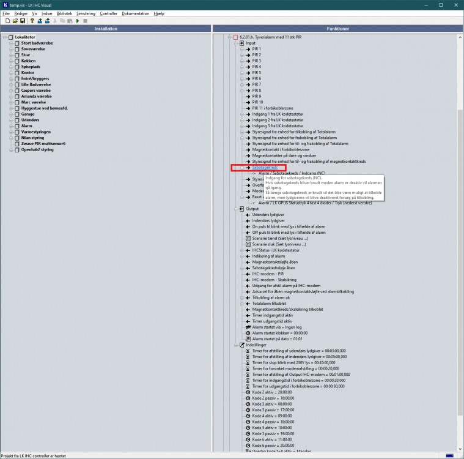The width and height of the screenshot is (464, 459).
Task: Click the red function block icon for Tyverialarm
Action: [235, 37]
